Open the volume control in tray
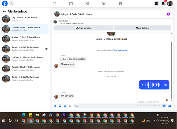 (158, 121)
